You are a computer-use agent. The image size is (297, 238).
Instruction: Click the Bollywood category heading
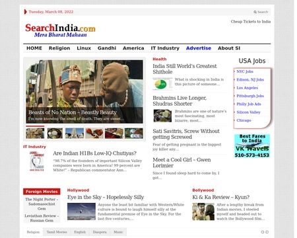click(203, 190)
